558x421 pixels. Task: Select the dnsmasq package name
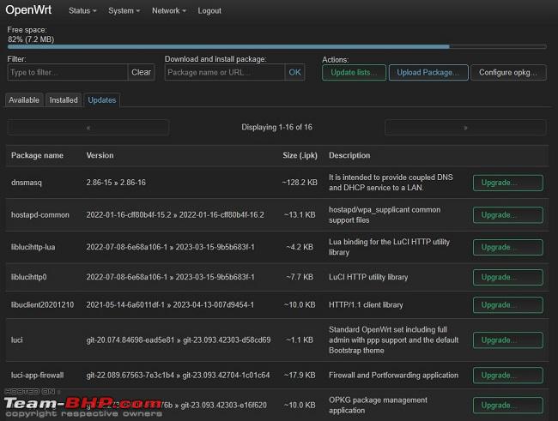coord(27,183)
